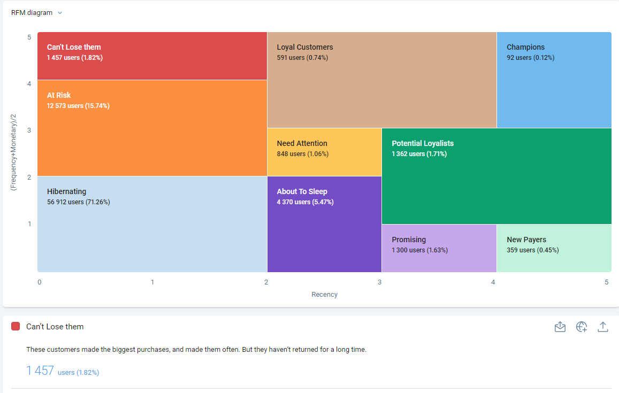The width and height of the screenshot is (619, 393).
Task: Click the RFM diagram title label
Action: pyautogui.click(x=32, y=13)
